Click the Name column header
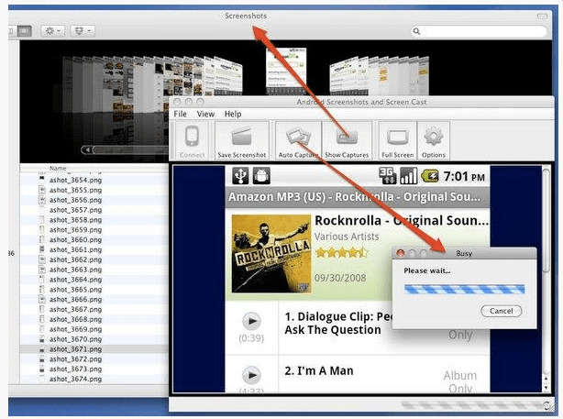Image resolution: width=563 pixels, height=419 pixels. [58, 168]
